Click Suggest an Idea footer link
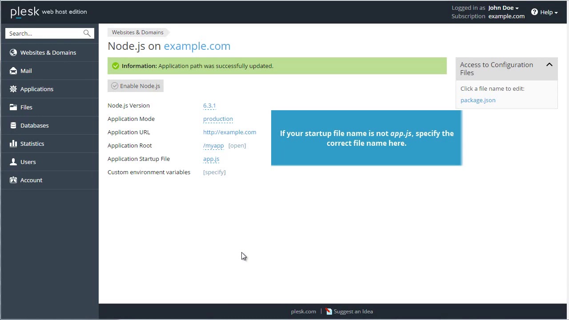This screenshot has height=320, width=569. pos(353,312)
